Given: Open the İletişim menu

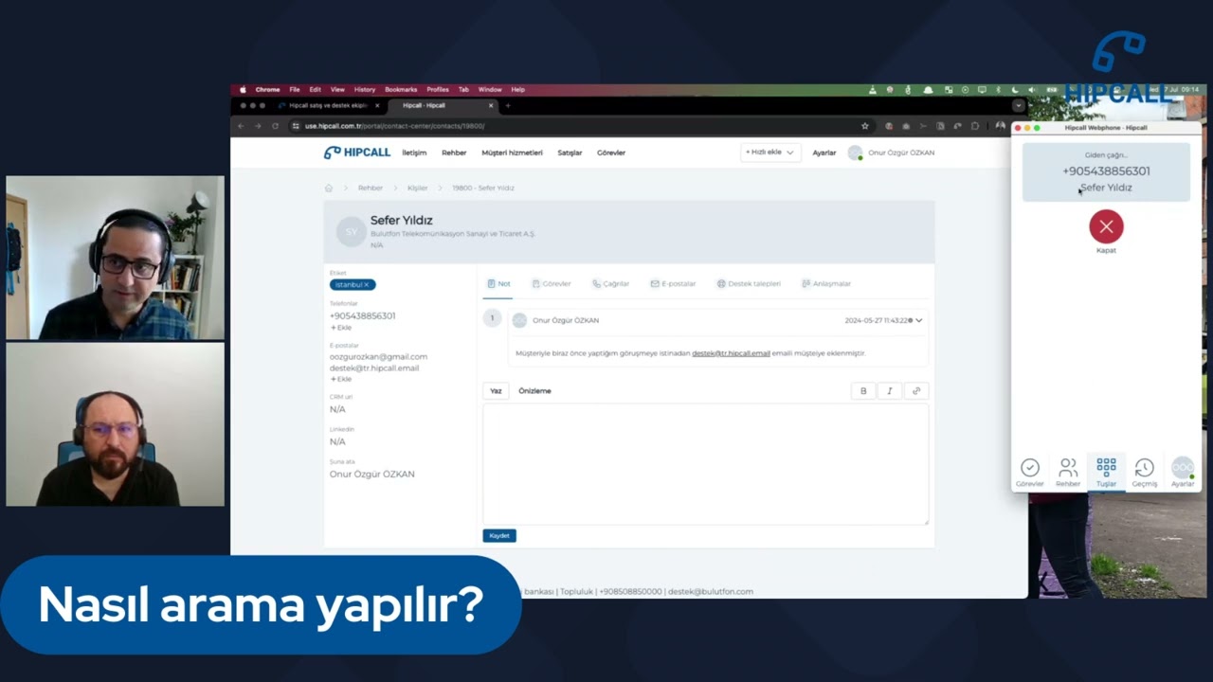Looking at the screenshot, I should pos(414,153).
